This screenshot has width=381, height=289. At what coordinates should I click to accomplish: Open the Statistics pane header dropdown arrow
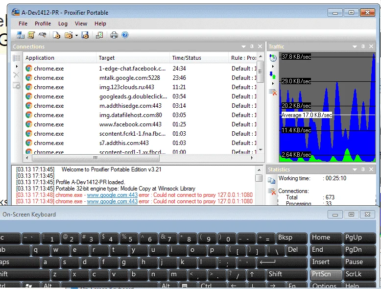pyautogui.click(x=355, y=169)
